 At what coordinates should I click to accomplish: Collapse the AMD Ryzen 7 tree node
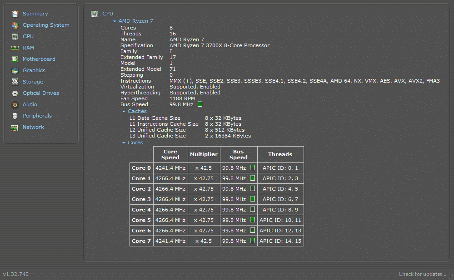tap(115, 21)
